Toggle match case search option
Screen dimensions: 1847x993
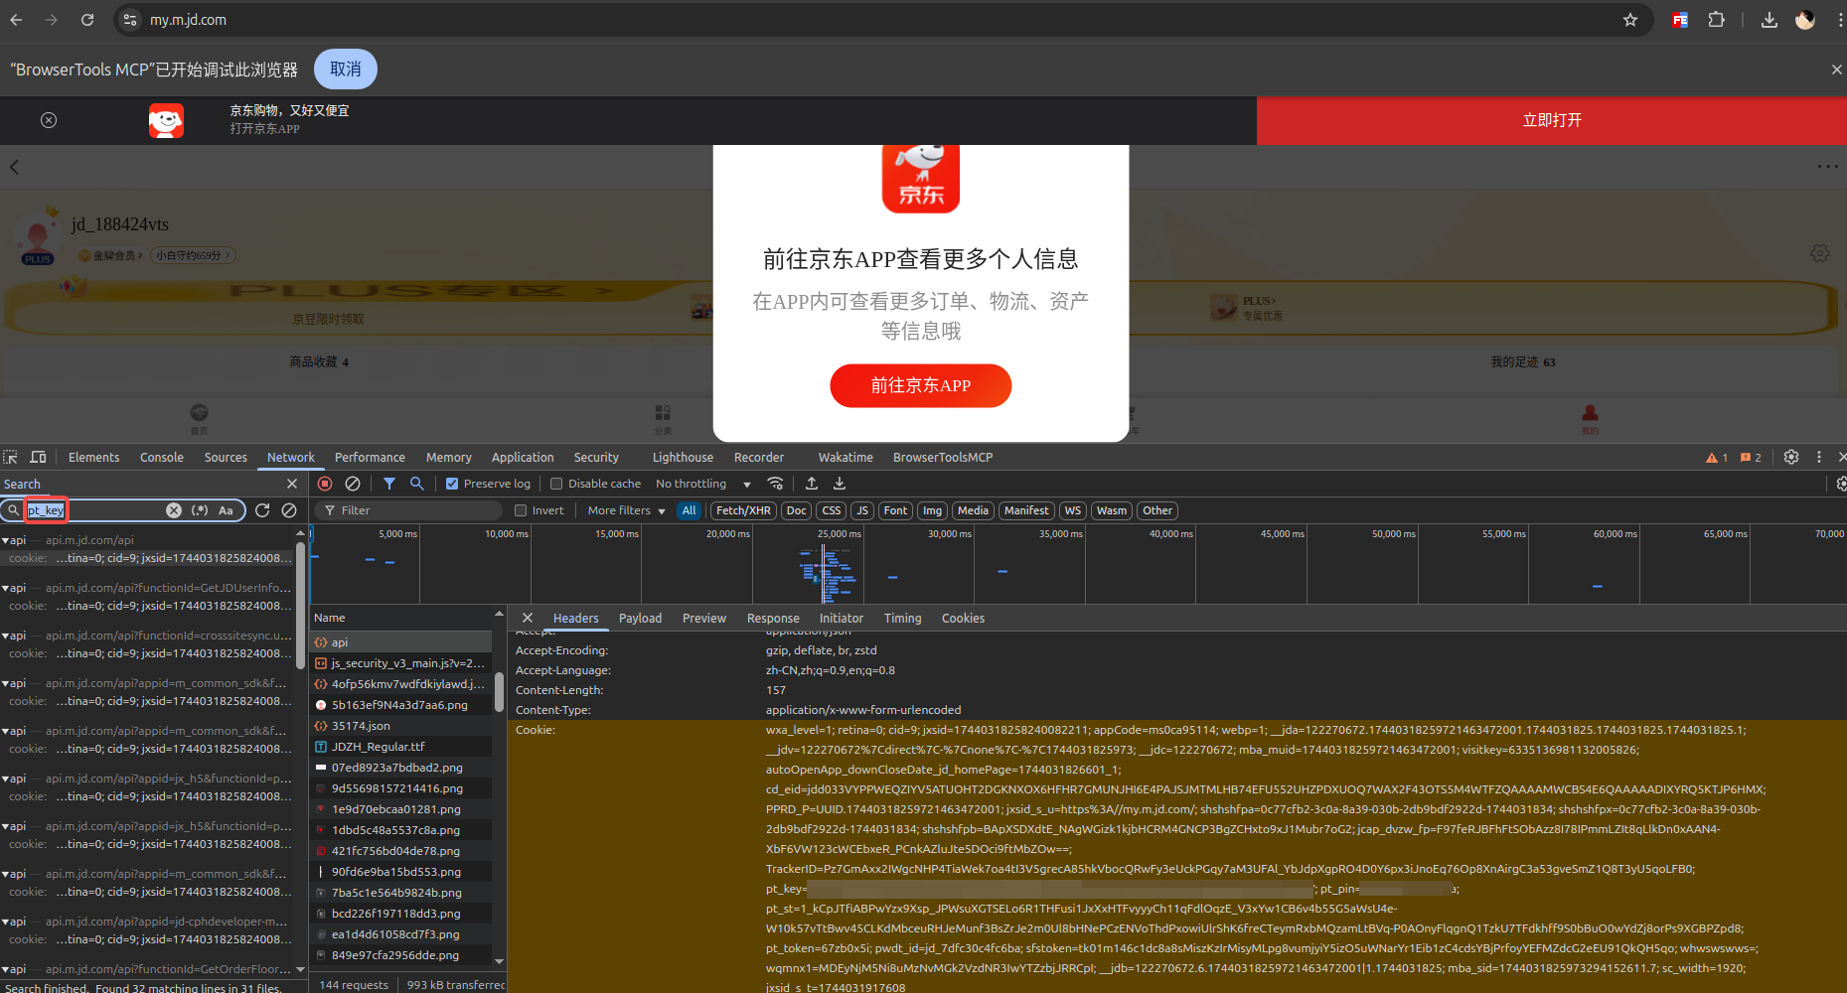point(227,510)
